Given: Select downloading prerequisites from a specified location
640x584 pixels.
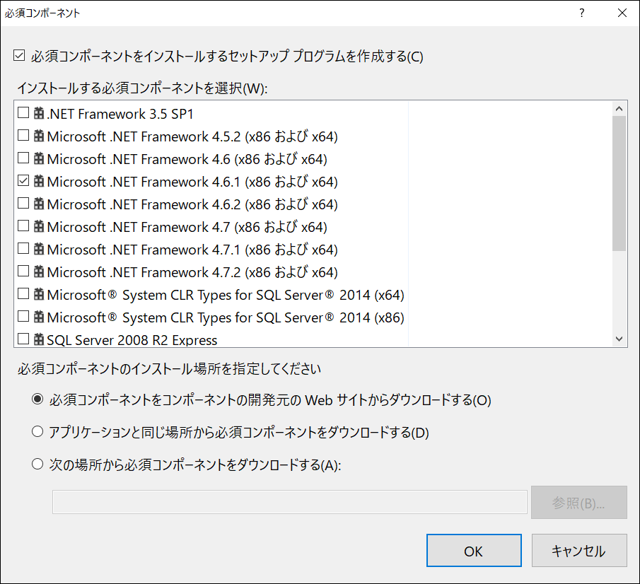Looking at the screenshot, I should (x=37, y=463).
